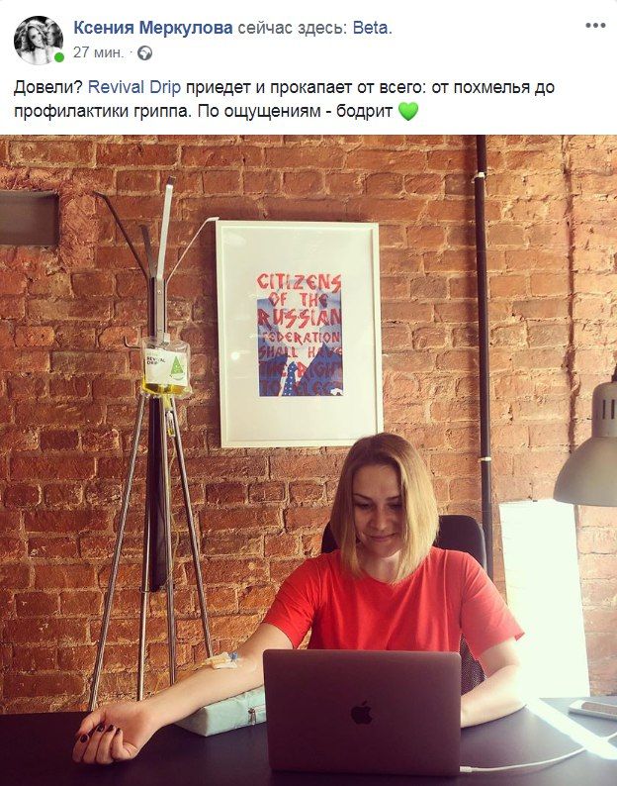Screen dimensions: 617x786
Task: Click the IV catheter on her arm
Action: click(x=221, y=660)
